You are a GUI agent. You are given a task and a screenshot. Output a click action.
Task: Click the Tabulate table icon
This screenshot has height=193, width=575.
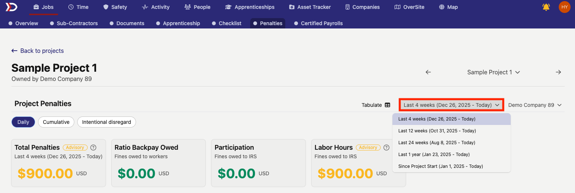(387, 105)
